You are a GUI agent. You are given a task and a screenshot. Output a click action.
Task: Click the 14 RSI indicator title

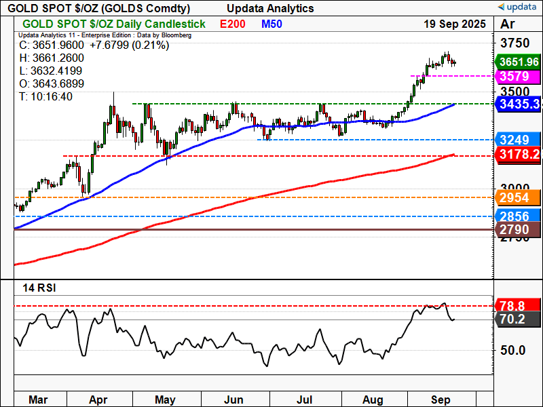click(x=39, y=288)
